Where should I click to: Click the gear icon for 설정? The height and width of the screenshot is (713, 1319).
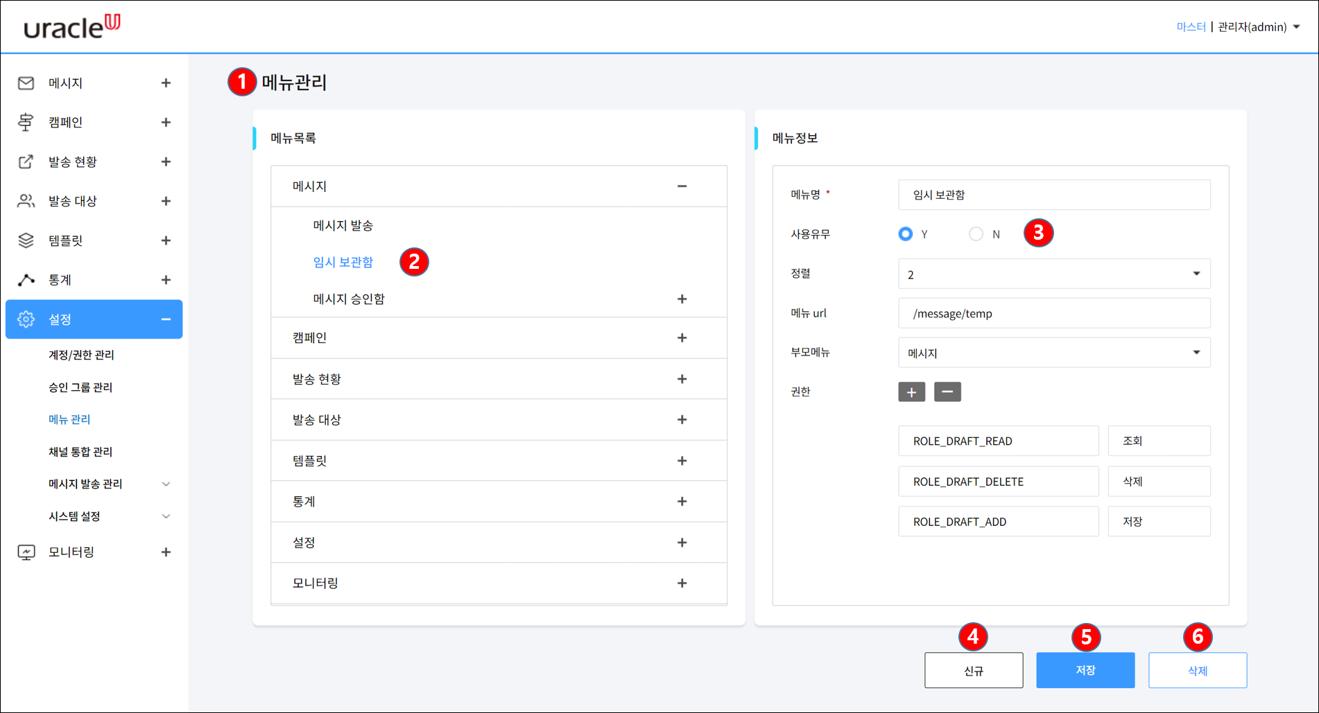coord(26,319)
